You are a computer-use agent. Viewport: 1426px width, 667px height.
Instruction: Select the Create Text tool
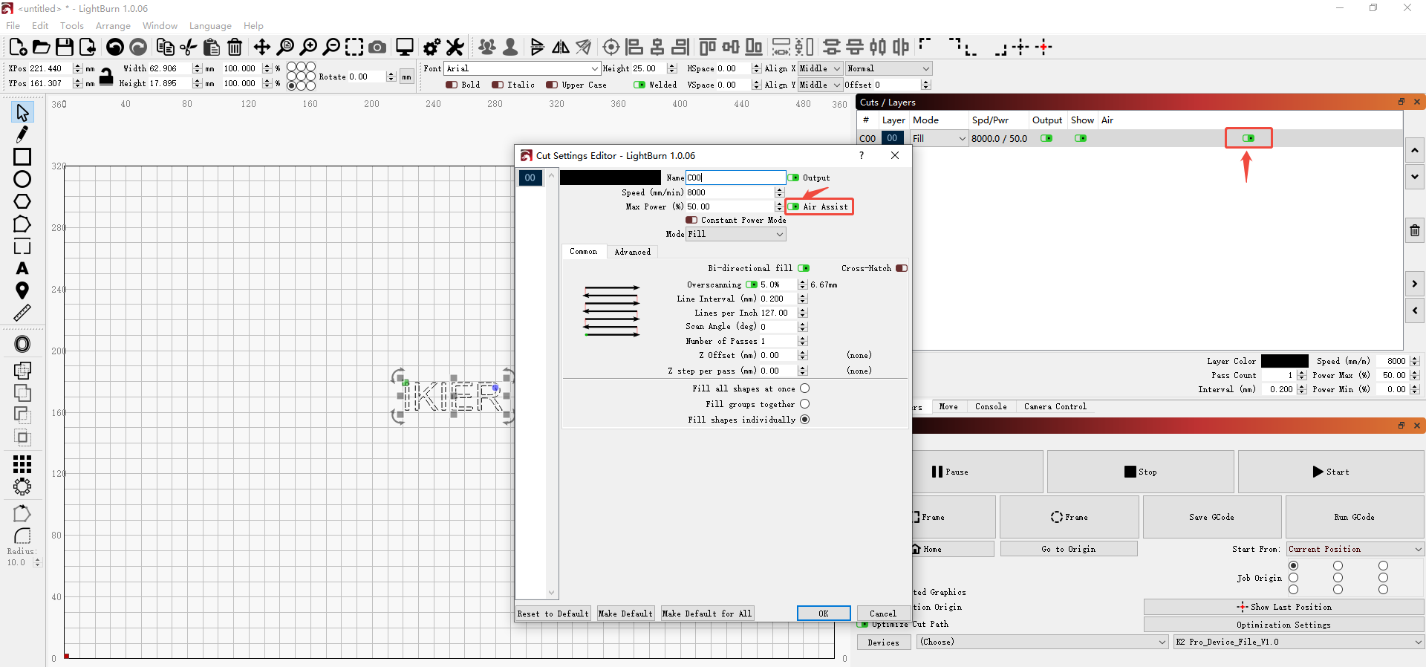22,268
